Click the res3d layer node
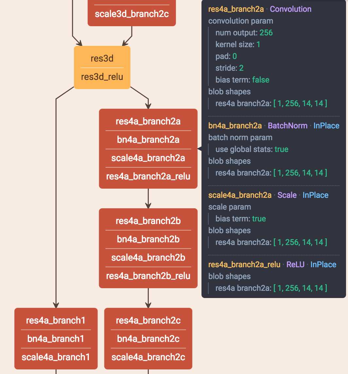This screenshot has height=374, width=348. point(102,58)
